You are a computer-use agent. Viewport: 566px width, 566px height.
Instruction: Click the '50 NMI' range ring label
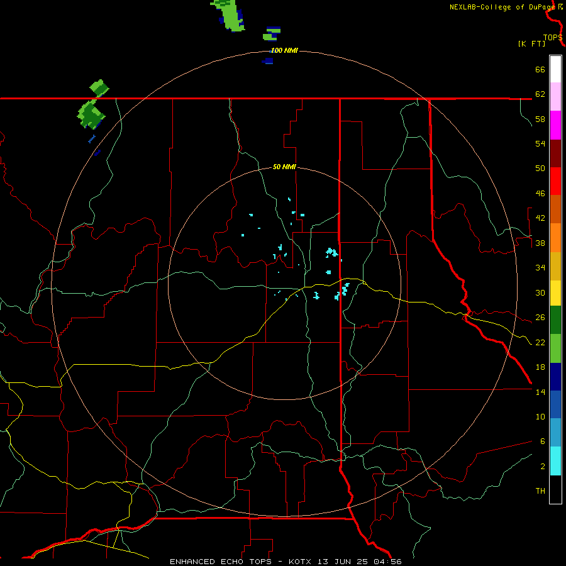click(284, 167)
